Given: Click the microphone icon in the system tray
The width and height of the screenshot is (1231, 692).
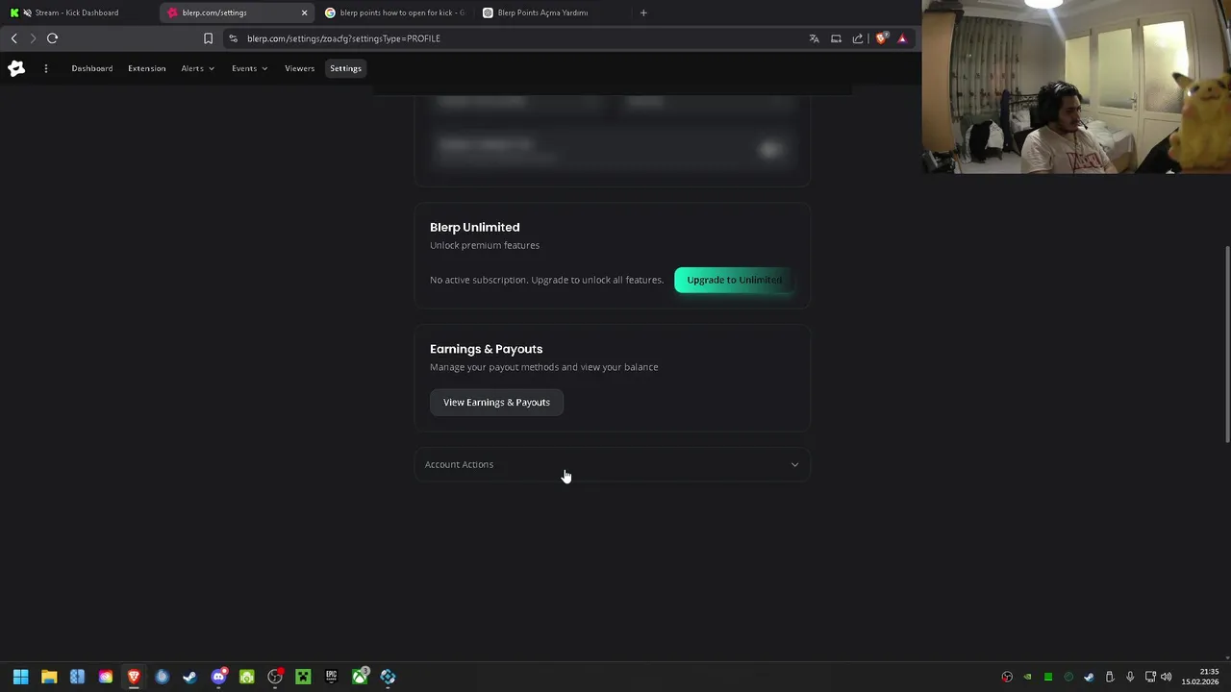Looking at the screenshot, I should (1130, 677).
